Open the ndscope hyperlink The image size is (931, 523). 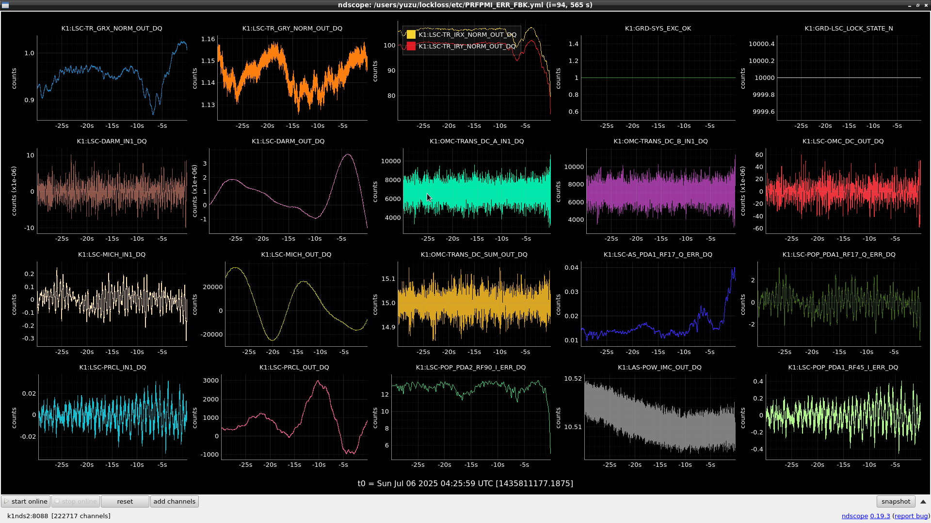click(854, 516)
